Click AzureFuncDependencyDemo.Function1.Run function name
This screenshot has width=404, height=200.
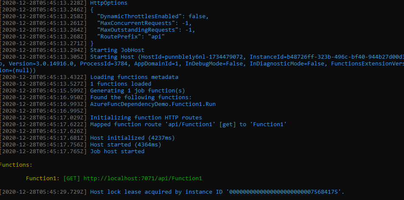153,104
